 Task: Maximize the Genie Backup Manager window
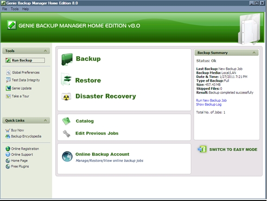click(257, 3)
